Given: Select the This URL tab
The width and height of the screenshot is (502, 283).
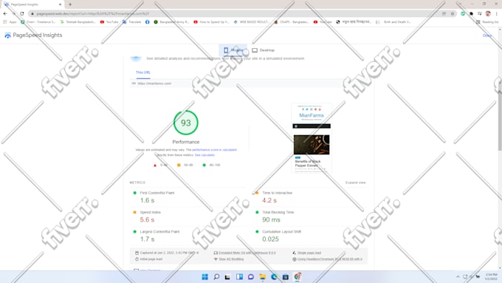Looking at the screenshot, I should pyautogui.click(x=143, y=72).
